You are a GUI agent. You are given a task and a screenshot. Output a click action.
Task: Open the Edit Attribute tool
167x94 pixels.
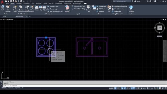tap(8, 9)
